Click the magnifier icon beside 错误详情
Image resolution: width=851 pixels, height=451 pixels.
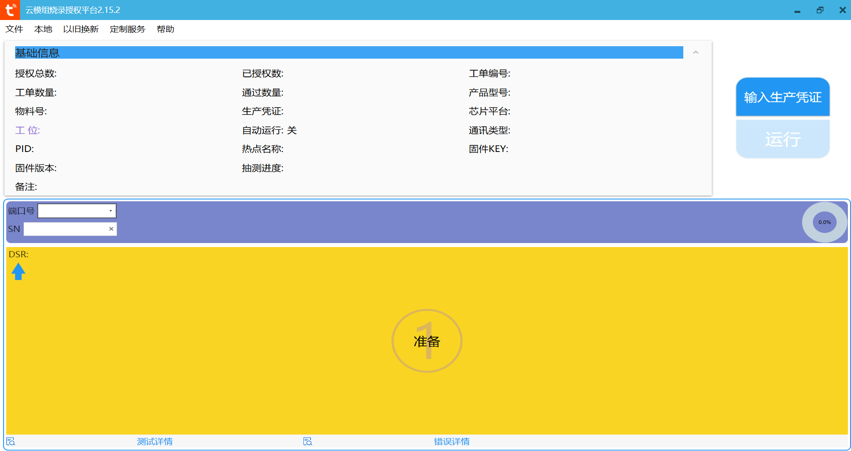[308, 442]
